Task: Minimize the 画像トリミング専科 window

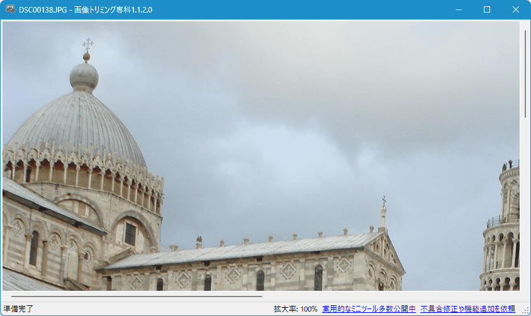Action: point(459,9)
